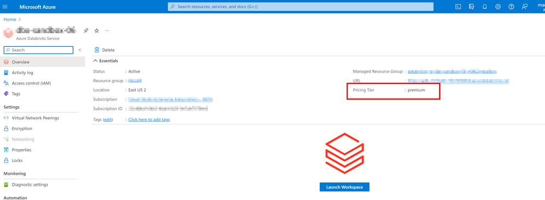Click the Settings section heading
Image resolution: width=545 pixels, height=200 pixels.
point(11,107)
